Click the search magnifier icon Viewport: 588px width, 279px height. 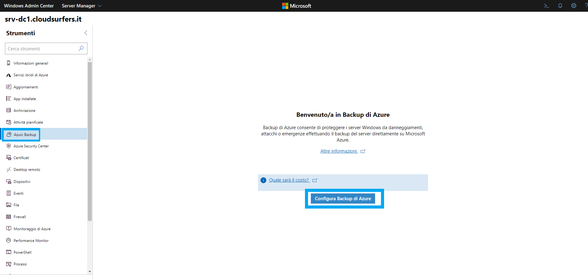click(x=81, y=49)
